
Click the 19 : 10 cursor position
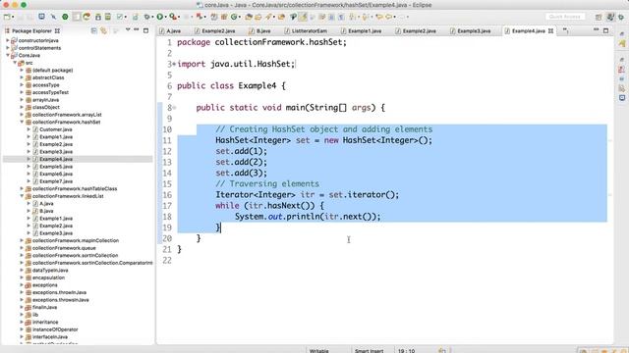pyautogui.click(x=406, y=351)
